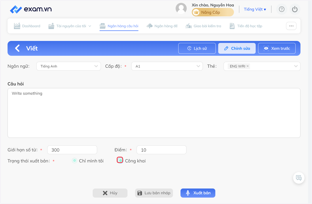Open the user avatar profile picture
The height and width of the screenshot is (204, 312).
tap(181, 9)
